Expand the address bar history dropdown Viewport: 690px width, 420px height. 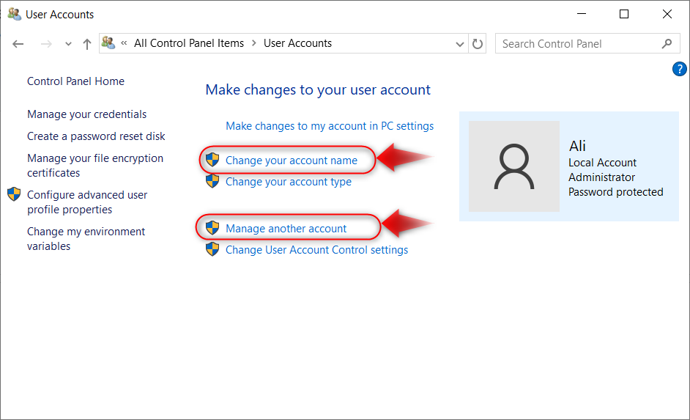[460, 44]
